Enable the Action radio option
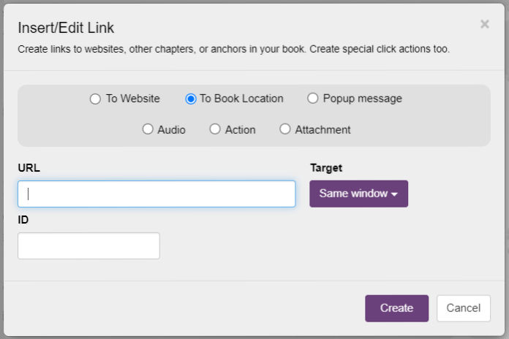This screenshot has height=339, width=509. pyautogui.click(x=215, y=129)
